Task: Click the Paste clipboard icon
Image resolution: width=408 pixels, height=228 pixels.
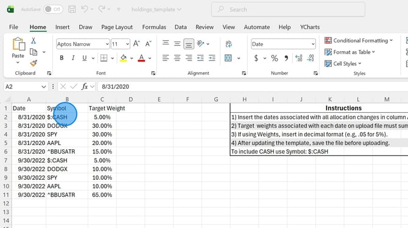Action: click(x=18, y=44)
